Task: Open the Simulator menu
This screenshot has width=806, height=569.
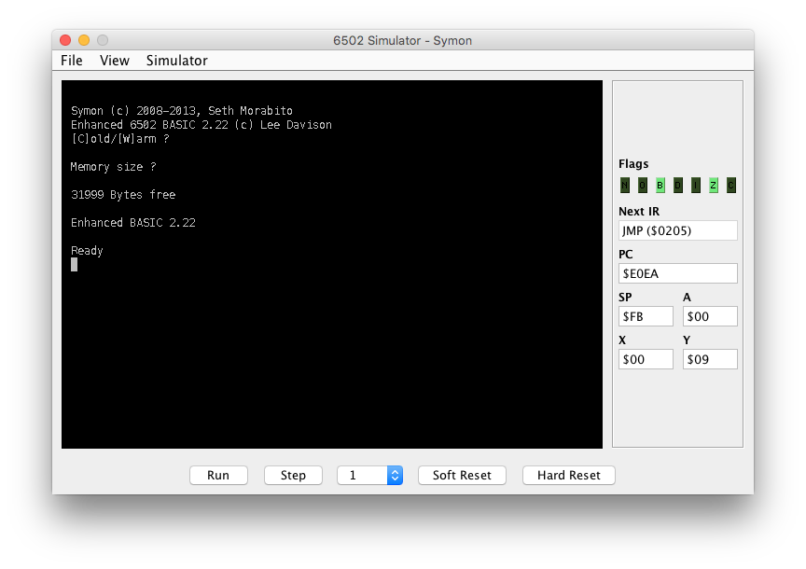Action: tap(176, 61)
